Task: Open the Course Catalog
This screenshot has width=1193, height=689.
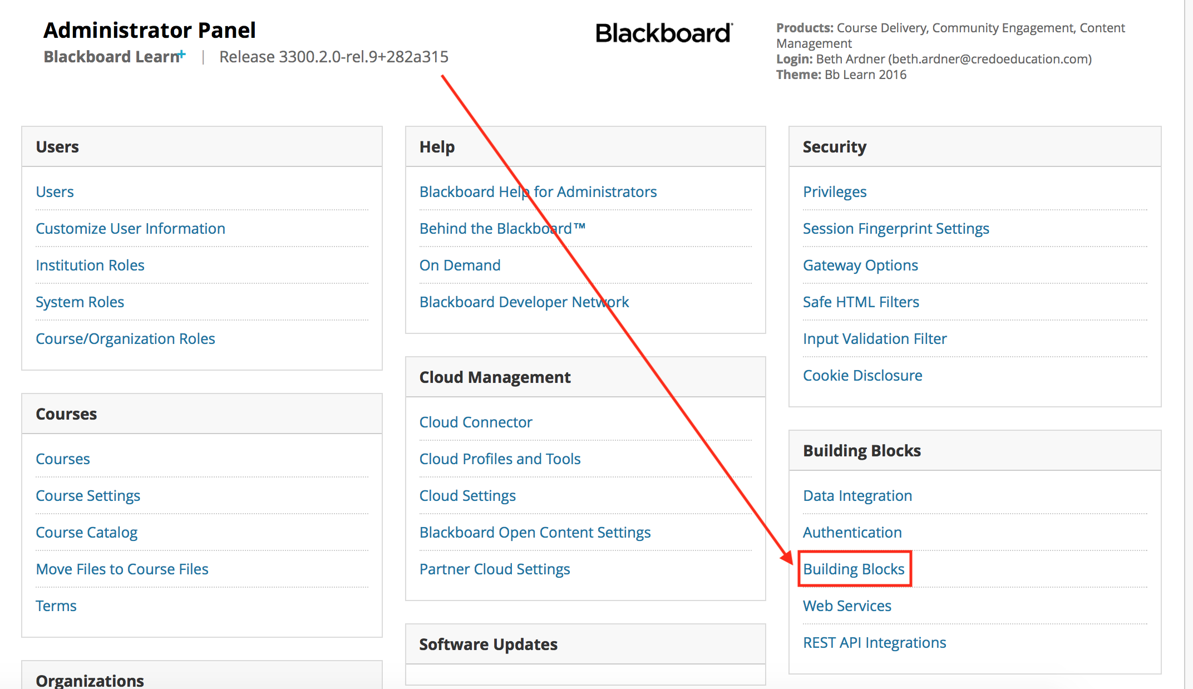Action: (86, 532)
